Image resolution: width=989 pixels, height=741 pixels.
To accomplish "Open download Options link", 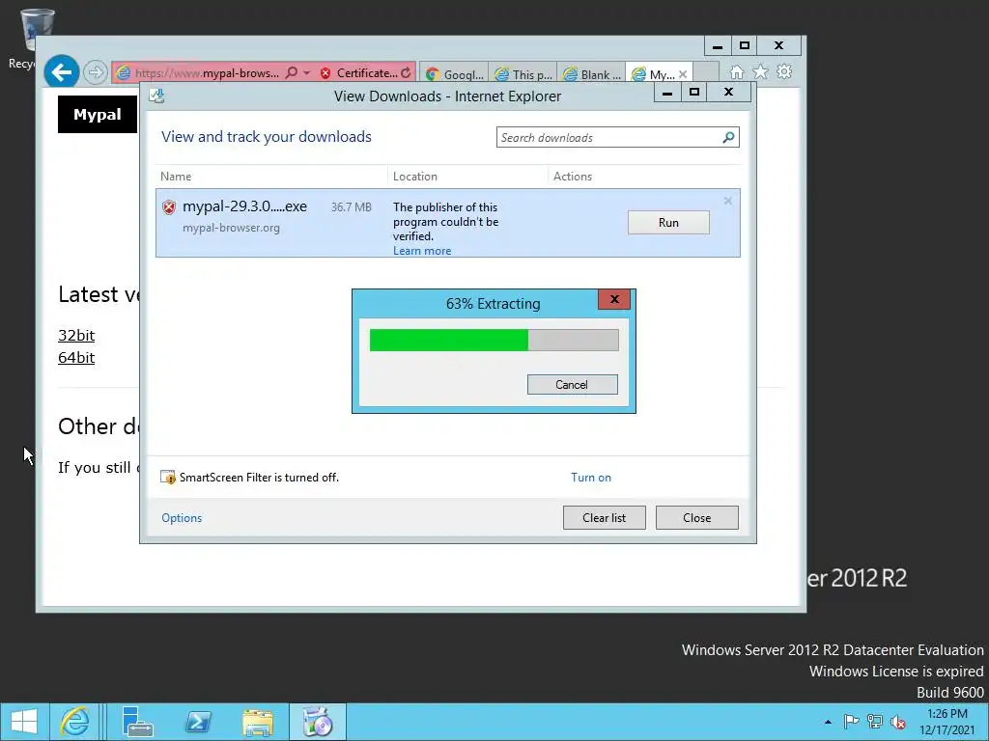I will 182,518.
